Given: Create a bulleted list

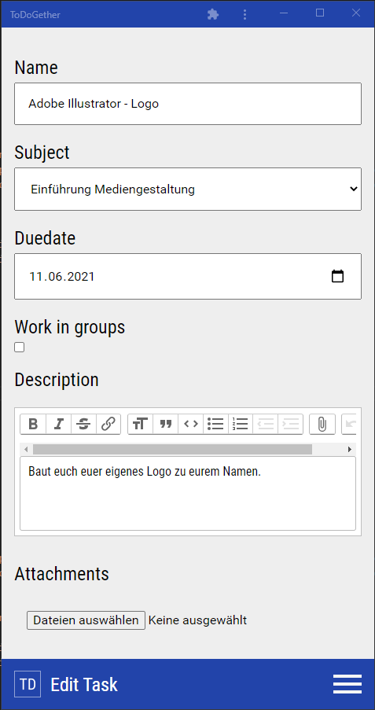Looking at the screenshot, I should [x=215, y=425].
